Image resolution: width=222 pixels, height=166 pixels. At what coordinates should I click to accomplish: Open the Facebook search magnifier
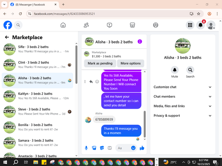18,25
